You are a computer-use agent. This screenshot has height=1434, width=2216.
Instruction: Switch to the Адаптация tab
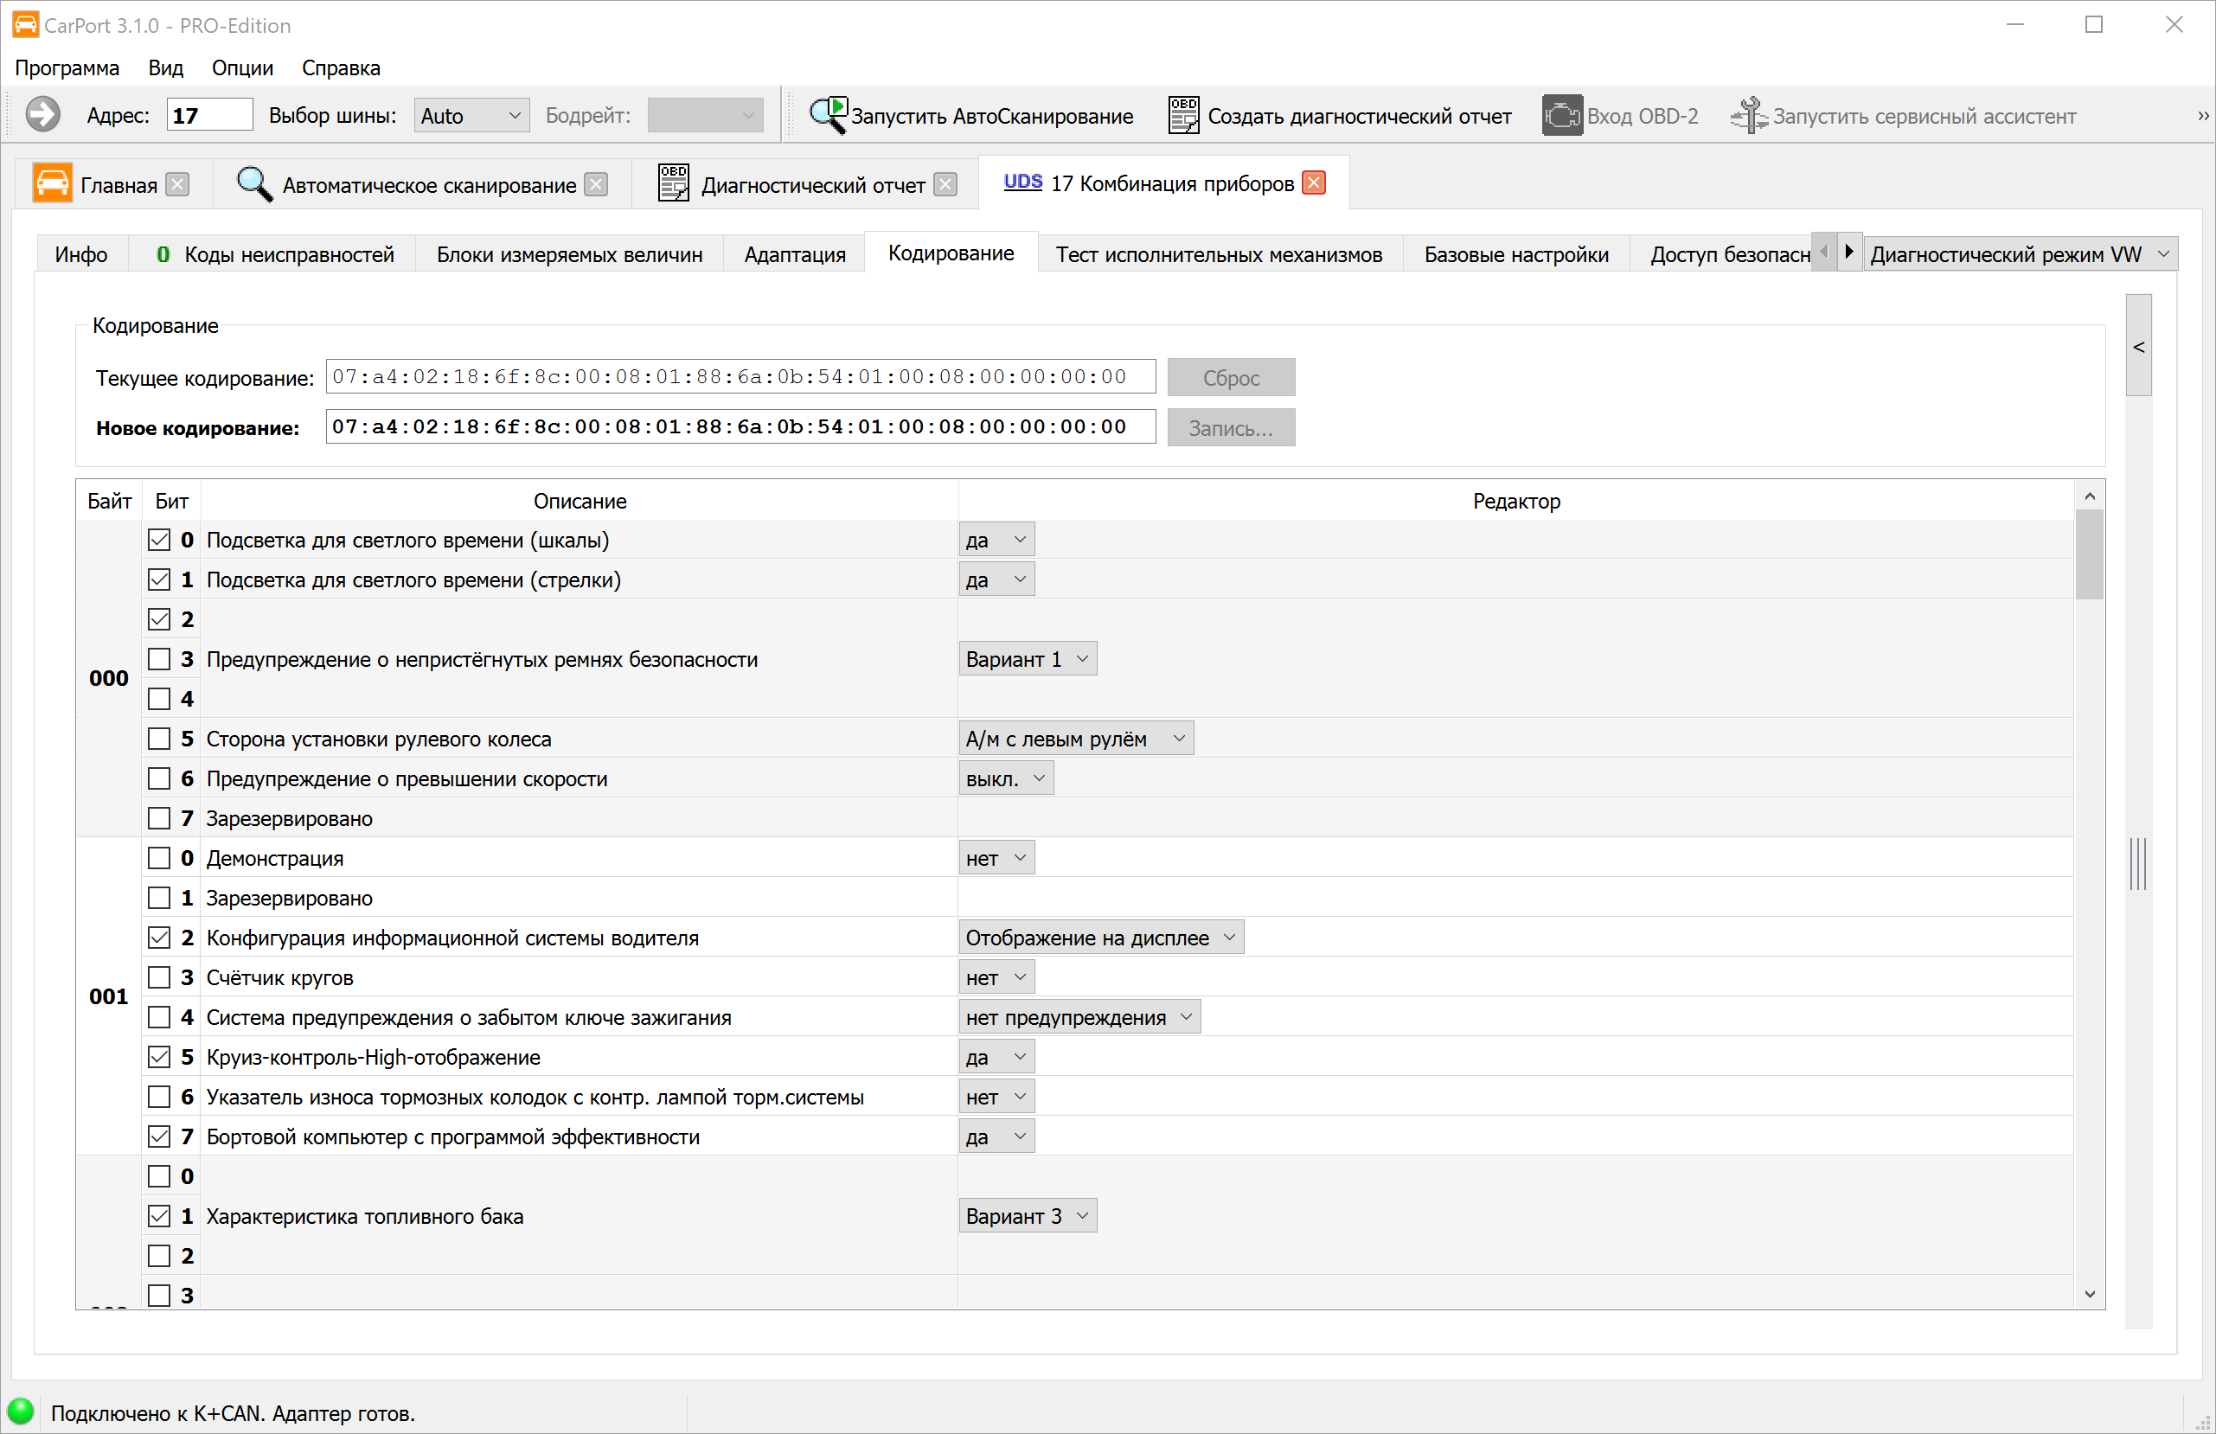click(x=794, y=254)
